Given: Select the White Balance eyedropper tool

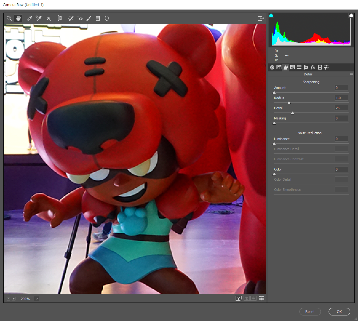Looking at the screenshot, I should pos(30,18).
